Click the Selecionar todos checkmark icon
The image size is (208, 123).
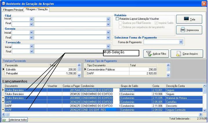click(4, 120)
